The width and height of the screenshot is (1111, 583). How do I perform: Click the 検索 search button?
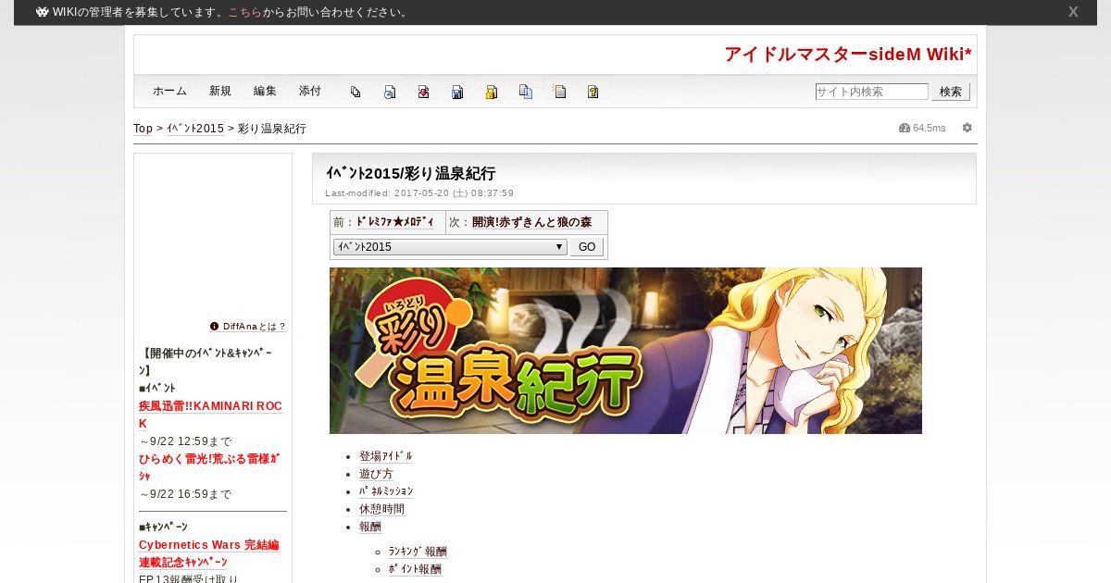951,92
